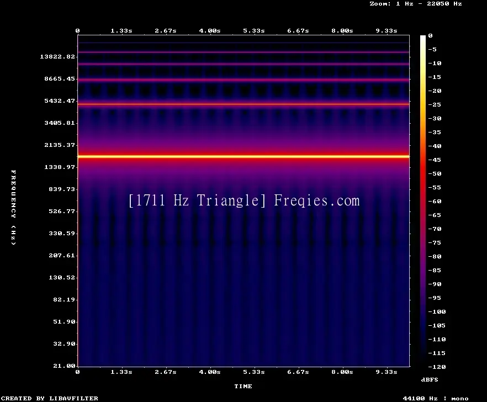
Task: Click the 5432.47 frequency label
Action: pyautogui.click(x=60, y=100)
